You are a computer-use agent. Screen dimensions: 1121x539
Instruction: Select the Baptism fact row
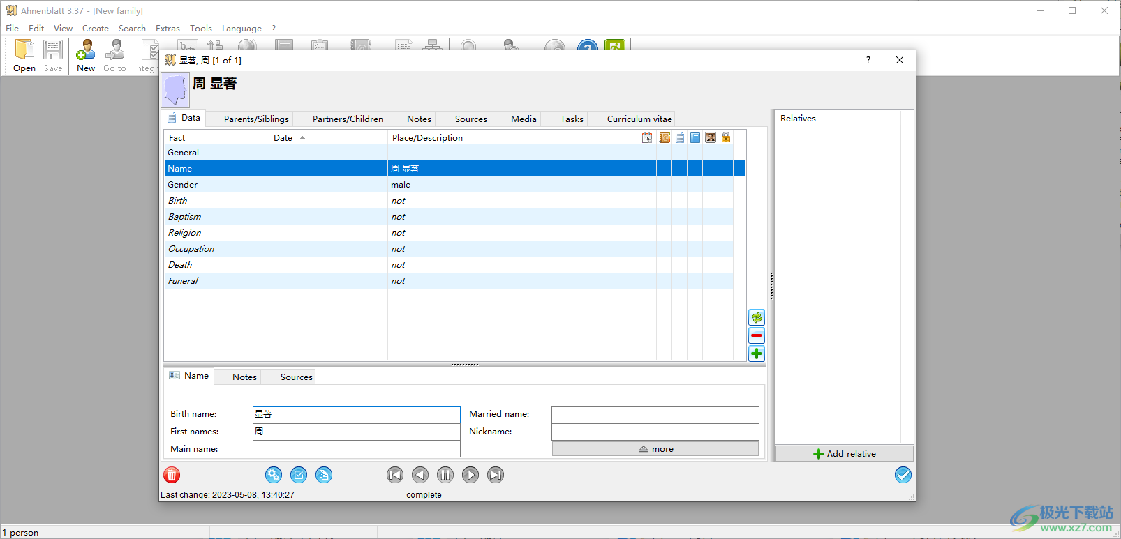(x=449, y=217)
